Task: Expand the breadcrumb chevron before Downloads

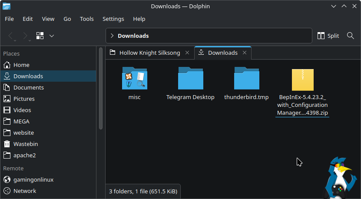Action: (112, 36)
